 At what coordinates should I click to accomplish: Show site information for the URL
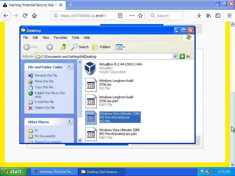tap(56, 16)
